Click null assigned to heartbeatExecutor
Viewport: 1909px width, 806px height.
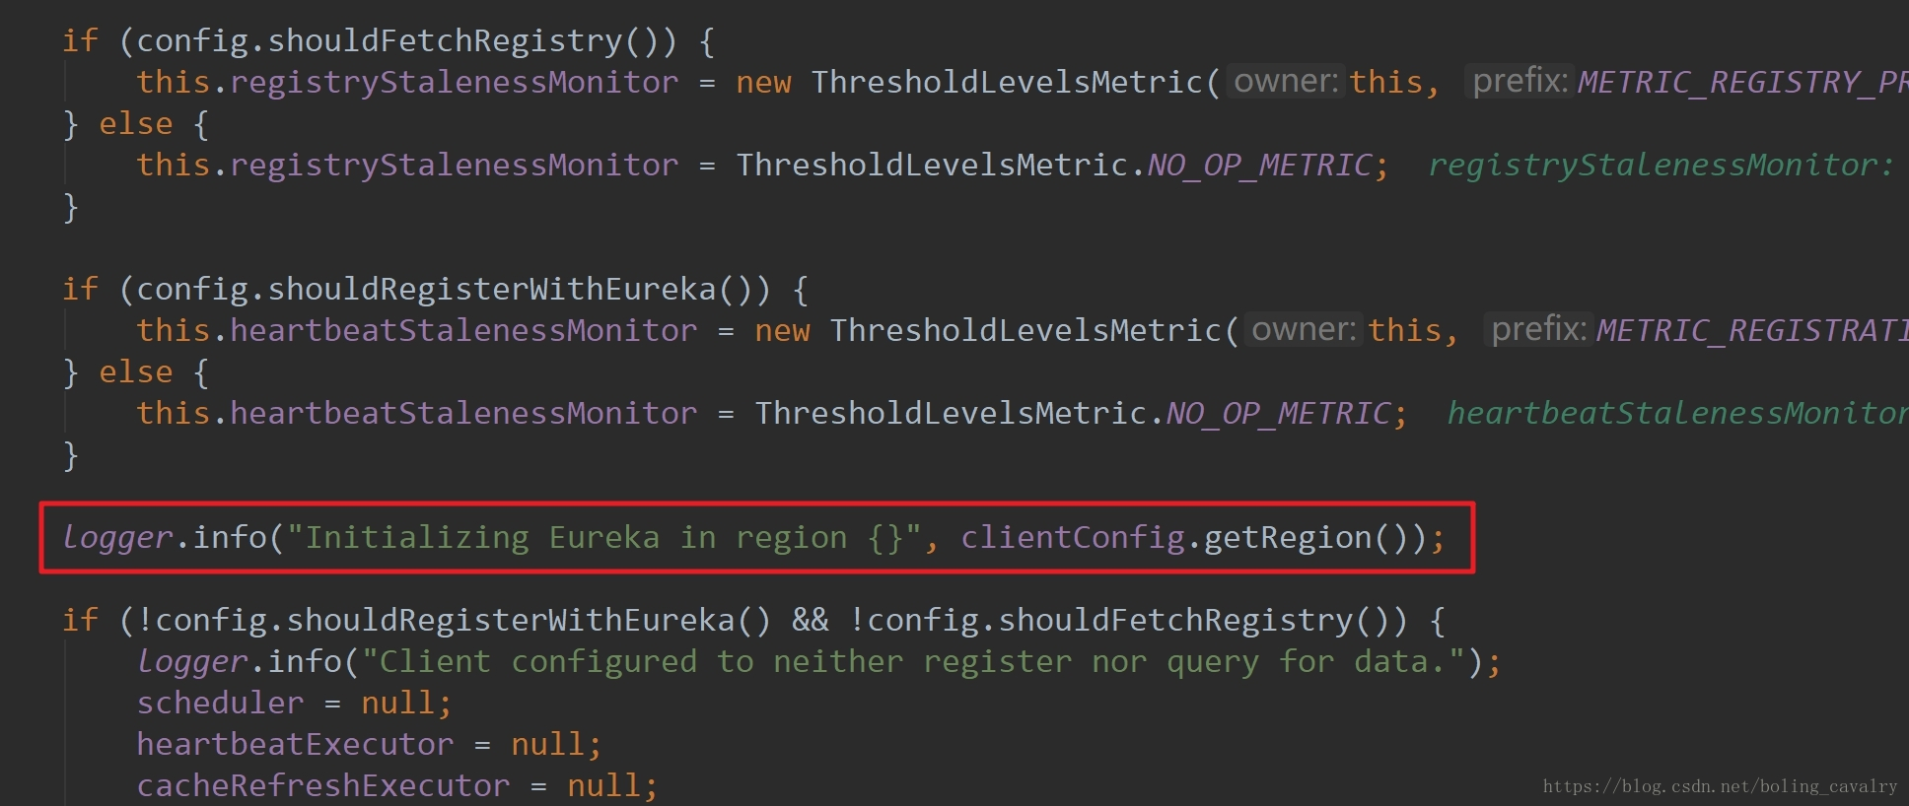coord(547,744)
